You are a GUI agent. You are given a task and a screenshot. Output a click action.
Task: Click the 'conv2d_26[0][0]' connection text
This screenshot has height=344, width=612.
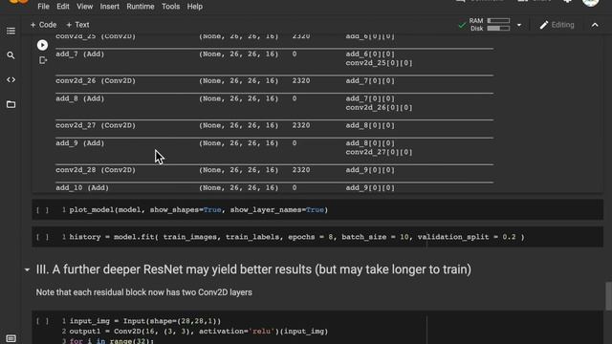(x=379, y=107)
